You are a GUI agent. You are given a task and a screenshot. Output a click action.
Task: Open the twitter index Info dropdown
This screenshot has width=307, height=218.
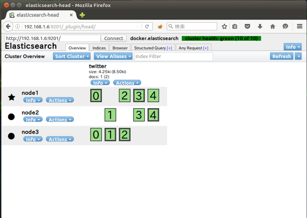tap(100, 83)
